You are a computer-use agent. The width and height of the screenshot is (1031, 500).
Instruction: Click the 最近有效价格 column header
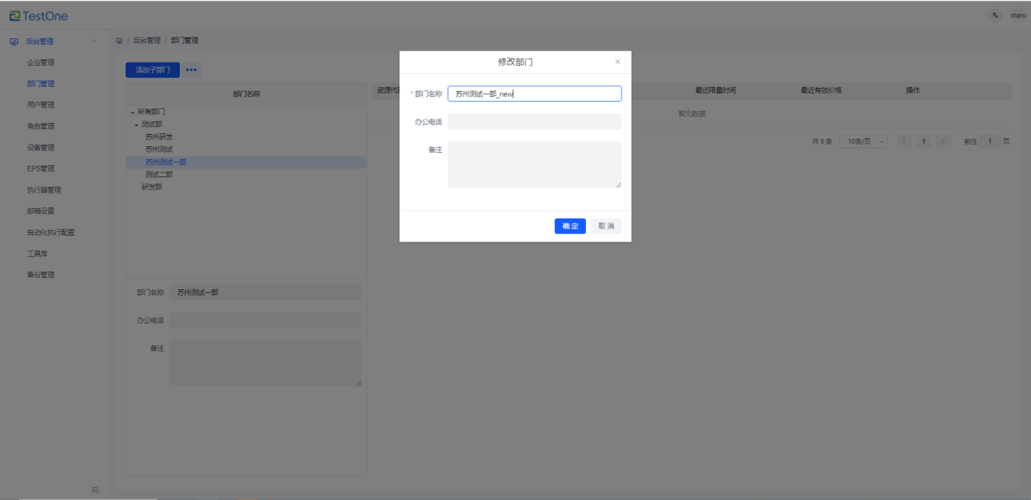[x=821, y=90]
